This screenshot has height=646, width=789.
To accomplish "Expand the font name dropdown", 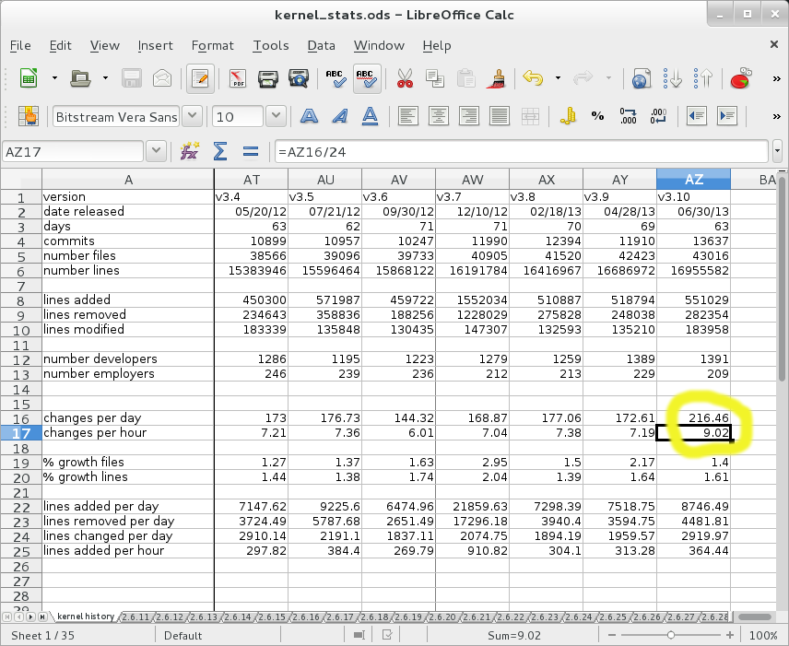I will coord(193,116).
